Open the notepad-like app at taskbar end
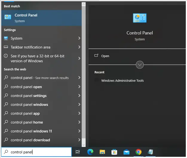This screenshot has width=187, height=158. tap(151, 152)
